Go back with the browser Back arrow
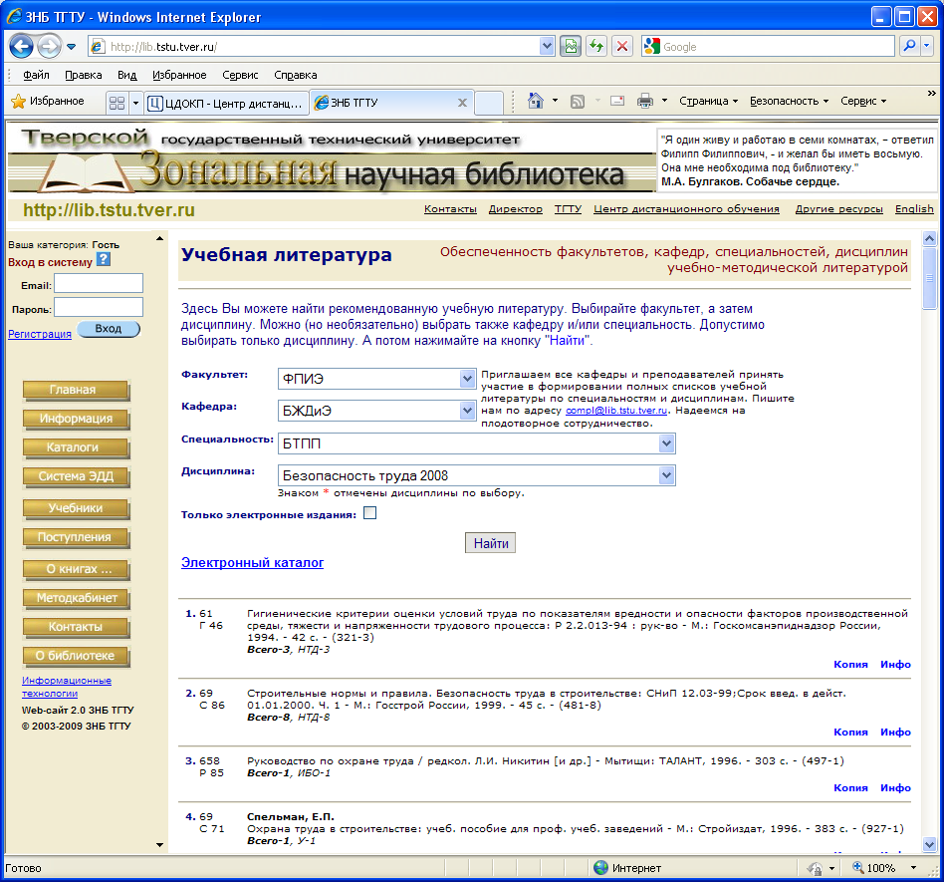This screenshot has height=882, width=944. pyautogui.click(x=21, y=47)
